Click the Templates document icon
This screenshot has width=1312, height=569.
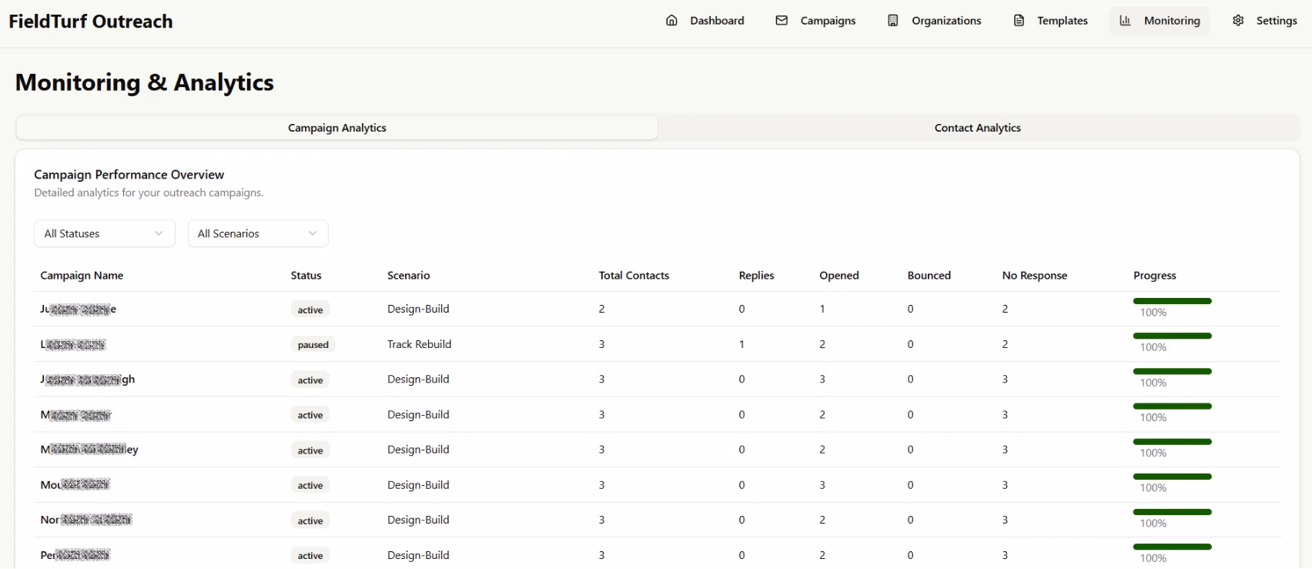coord(1019,21)
